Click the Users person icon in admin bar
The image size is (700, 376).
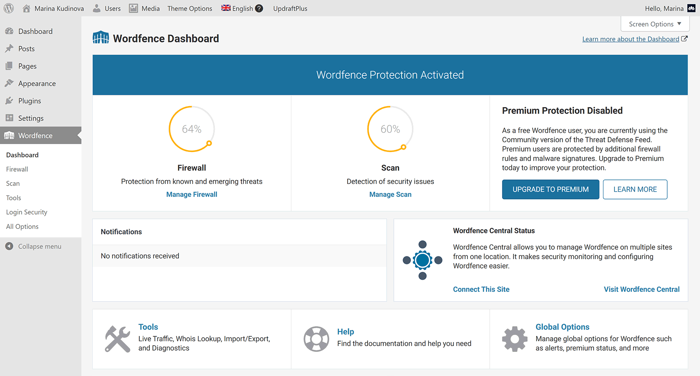coord(97,8)
